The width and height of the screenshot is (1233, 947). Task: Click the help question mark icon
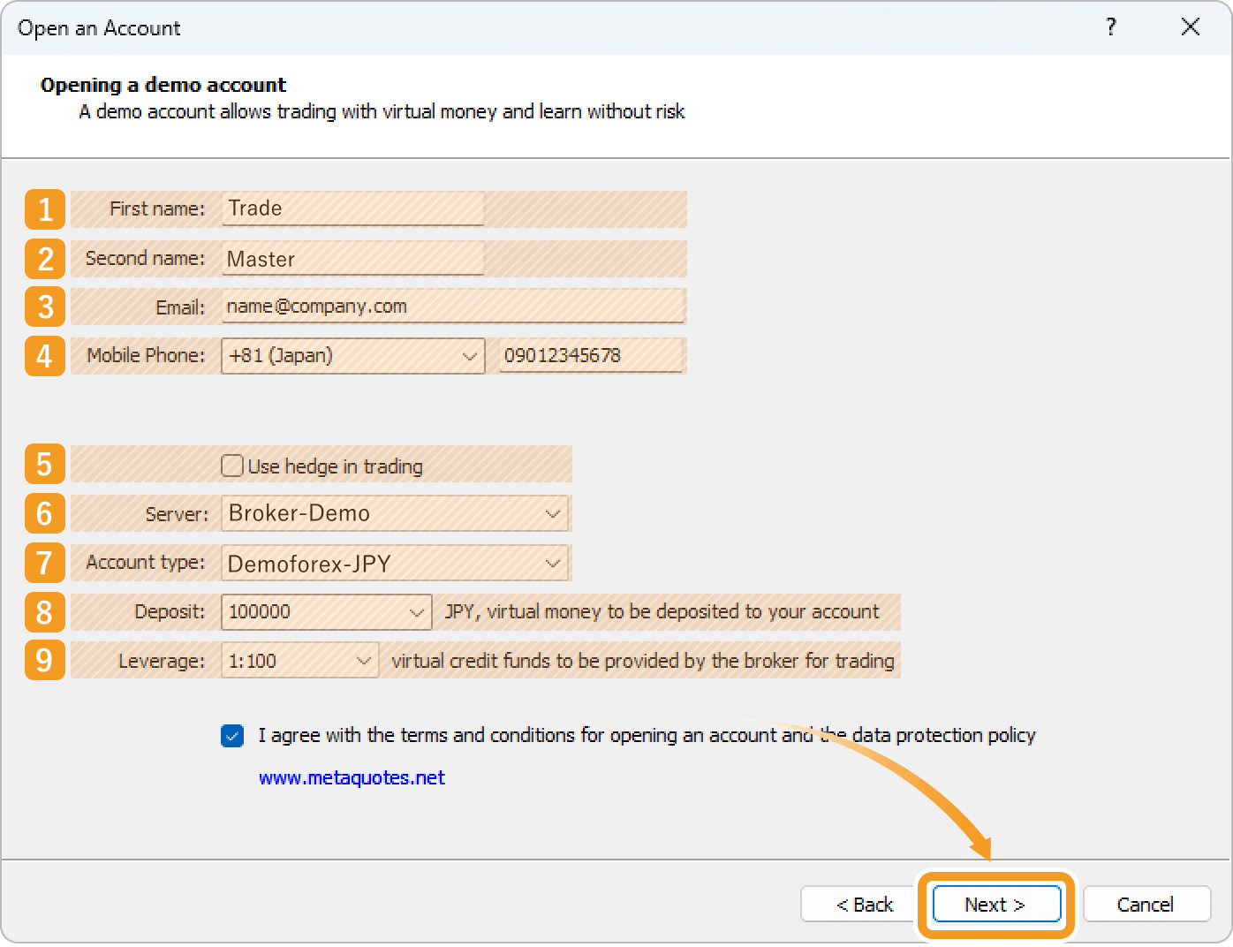pos(1110,27)
